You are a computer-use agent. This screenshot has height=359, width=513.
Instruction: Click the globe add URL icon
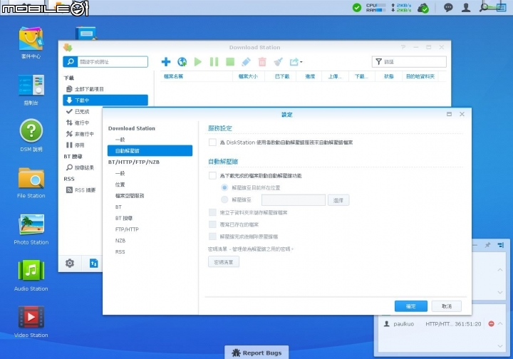pyautogui.click(x=182, y=61)
